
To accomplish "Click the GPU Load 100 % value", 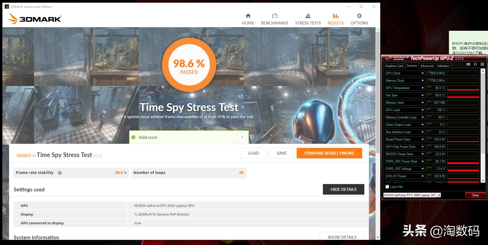I will pyautogui.click(x=436, y=110).
